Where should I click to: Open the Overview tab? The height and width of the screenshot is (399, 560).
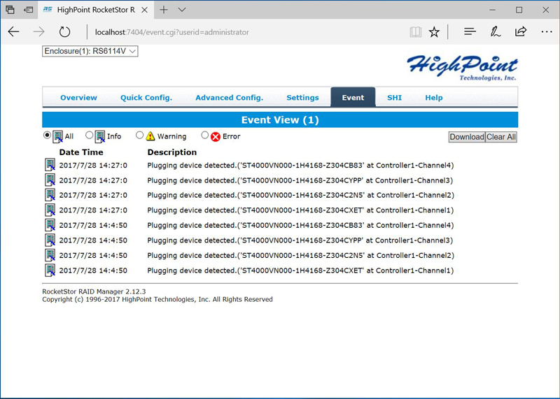pyautogui.click(x=78, y=98)
